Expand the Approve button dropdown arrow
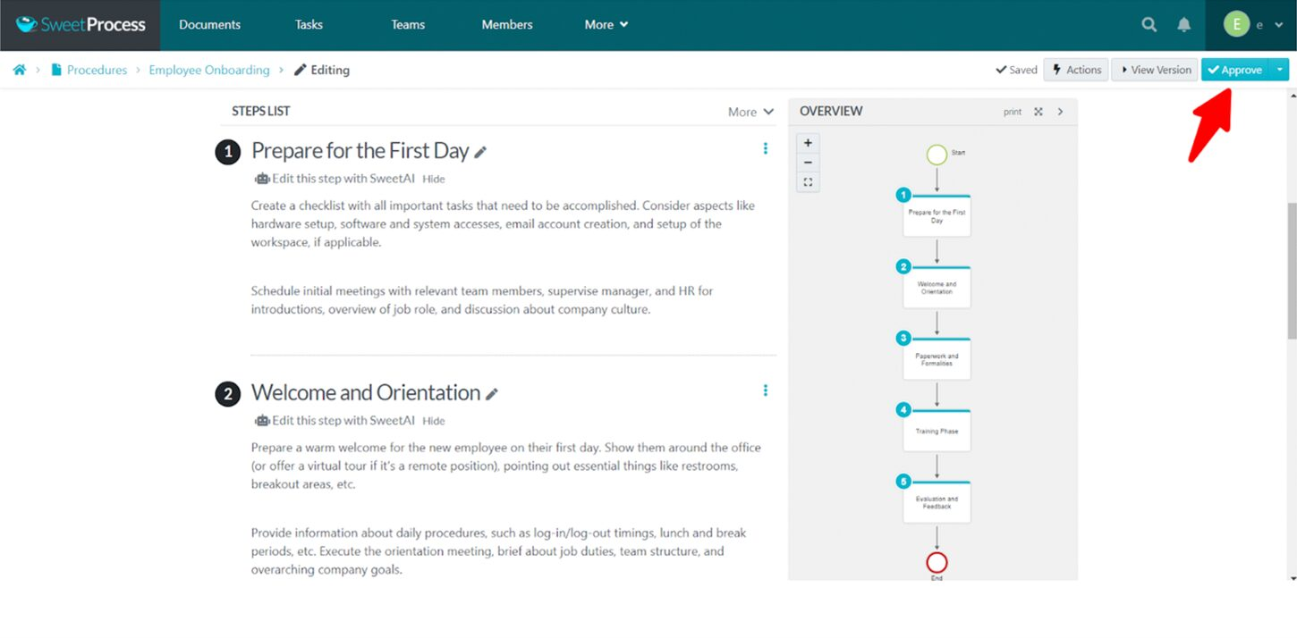The width and height of the screenshot is (1297, 638). 1280,70
